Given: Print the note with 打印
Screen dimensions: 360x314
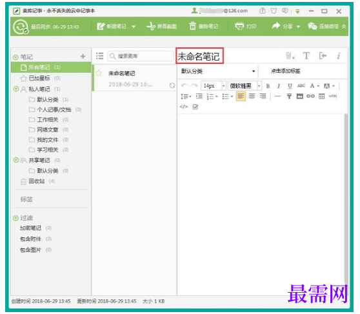Looking at the screenshot, I should point(246,26).
